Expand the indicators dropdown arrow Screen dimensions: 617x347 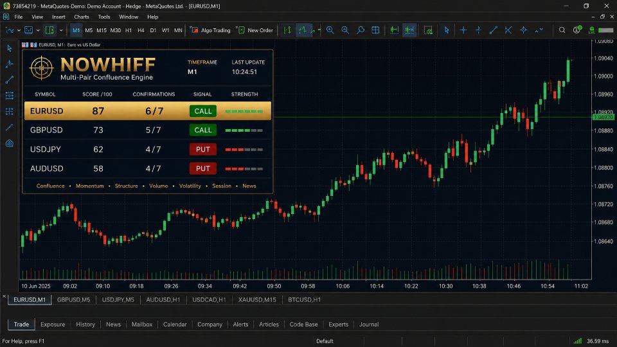tap(38, 30)
